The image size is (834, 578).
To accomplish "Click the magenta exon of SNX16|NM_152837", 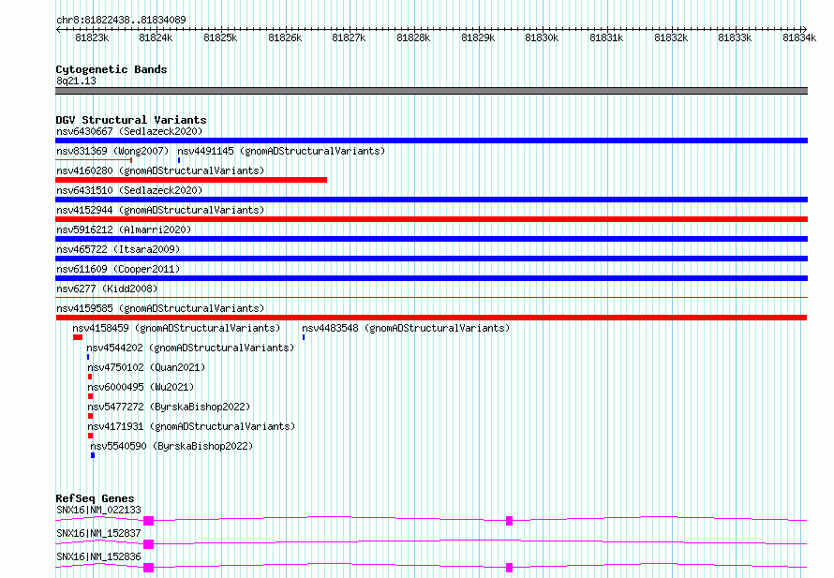I will pyautogui.click(x=148, y=544).
